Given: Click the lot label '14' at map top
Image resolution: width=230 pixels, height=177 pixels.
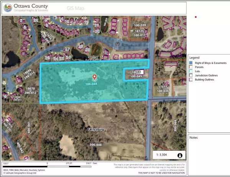Looking at the screenshot, I should (x=61, y=19).
